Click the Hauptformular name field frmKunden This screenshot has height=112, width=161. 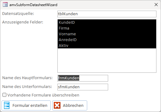tap(83, 78)
